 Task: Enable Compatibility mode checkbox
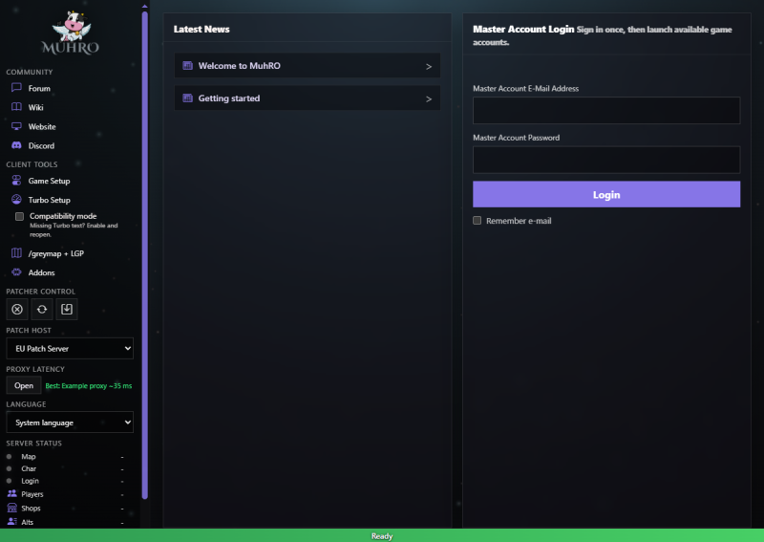coord(19,216)
